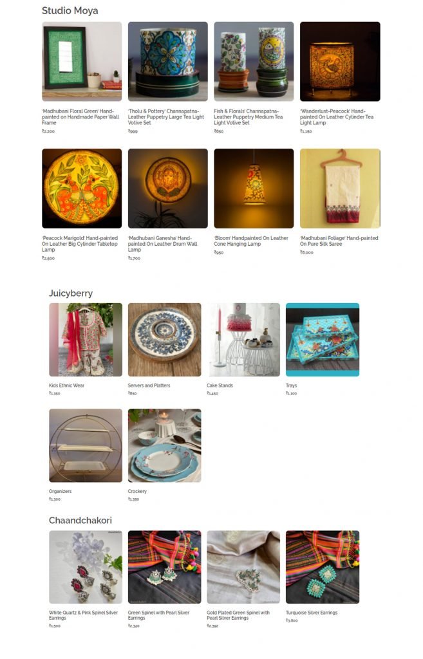Click the Crockery title link
The image size is (423, 659).
coord(137,491)
